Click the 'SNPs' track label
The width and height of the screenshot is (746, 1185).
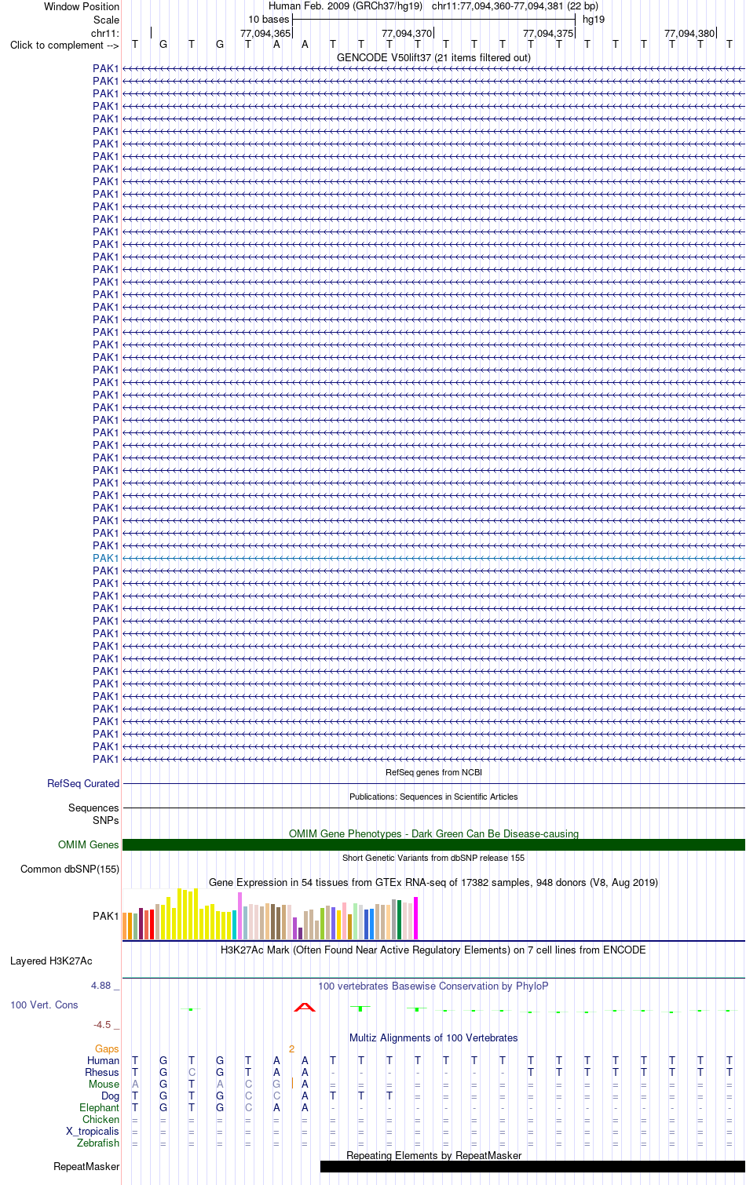pyautogui.click(x=106, y=820)
